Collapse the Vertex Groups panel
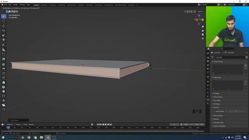Image resolution: width=249 pixels, height=140 pixels. tap(218, 61)
